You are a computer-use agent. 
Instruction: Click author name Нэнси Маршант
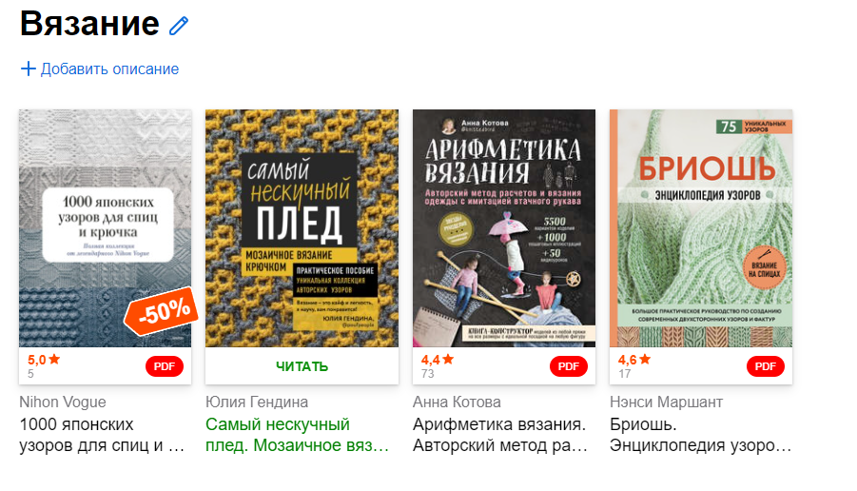(x=666, y=402)
